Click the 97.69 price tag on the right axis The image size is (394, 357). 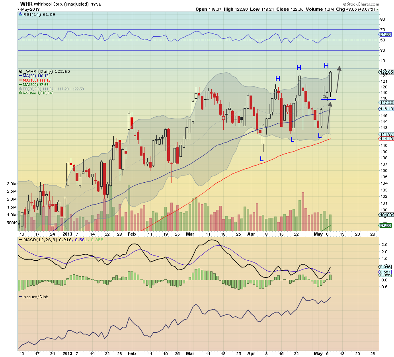click(385, 226)
